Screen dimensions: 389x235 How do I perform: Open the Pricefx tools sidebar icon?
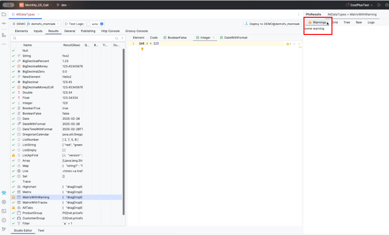click(4, 193)
